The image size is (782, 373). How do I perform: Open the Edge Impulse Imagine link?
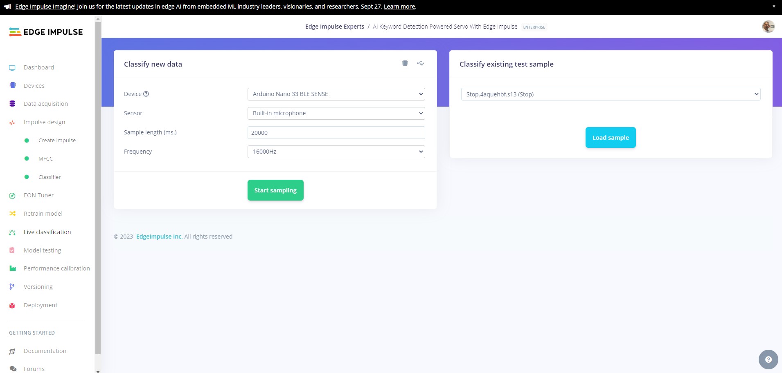[45, 7]
